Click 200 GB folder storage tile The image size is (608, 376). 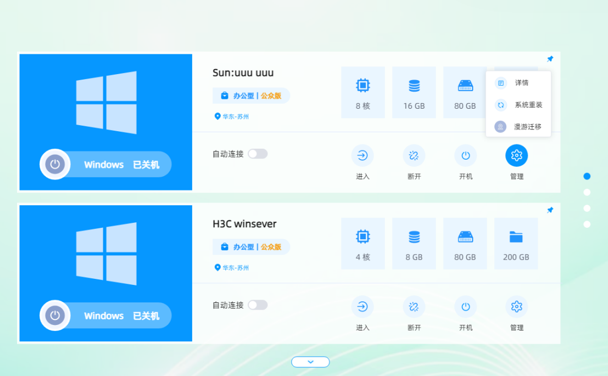pos(516,243)
